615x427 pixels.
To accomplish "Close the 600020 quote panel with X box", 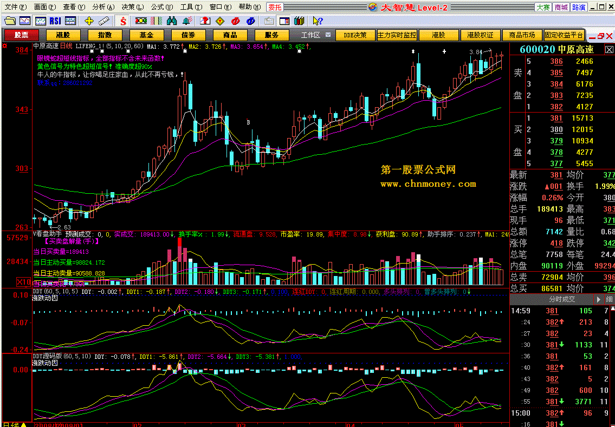I will pos(608,50).
